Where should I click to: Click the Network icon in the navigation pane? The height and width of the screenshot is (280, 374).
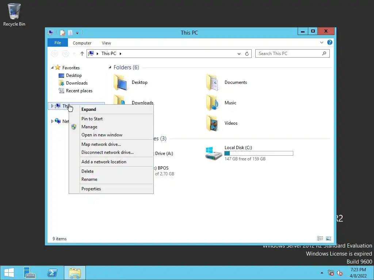tap(58, 121)
